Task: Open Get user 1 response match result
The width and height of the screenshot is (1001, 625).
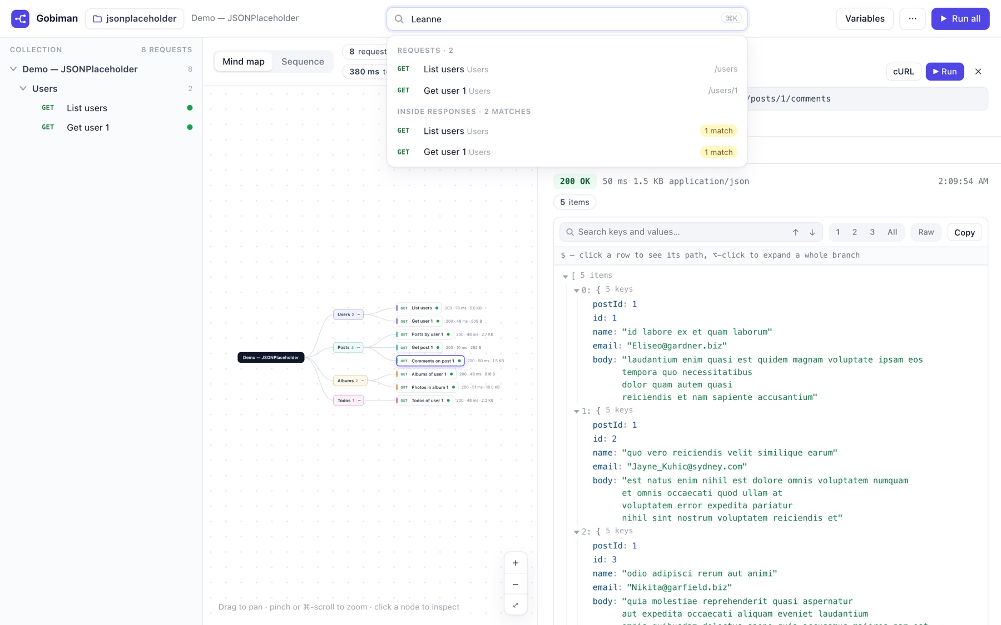Action: (x=567, y=152)
